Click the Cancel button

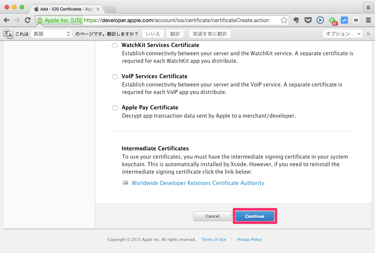click(212, 216)
